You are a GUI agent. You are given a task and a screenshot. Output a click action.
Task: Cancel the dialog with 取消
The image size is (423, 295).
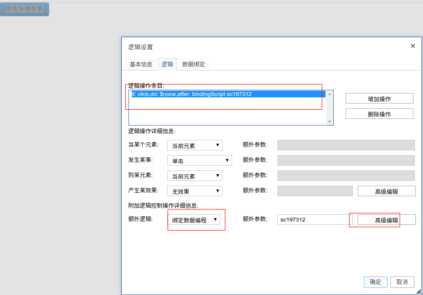click(402, 282)
